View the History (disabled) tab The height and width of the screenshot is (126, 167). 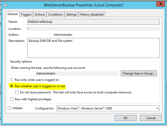(92, 15)
